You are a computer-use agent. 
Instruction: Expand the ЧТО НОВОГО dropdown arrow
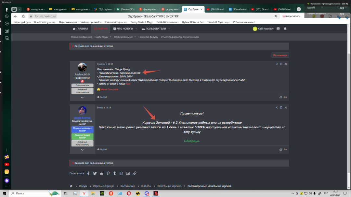136,29
